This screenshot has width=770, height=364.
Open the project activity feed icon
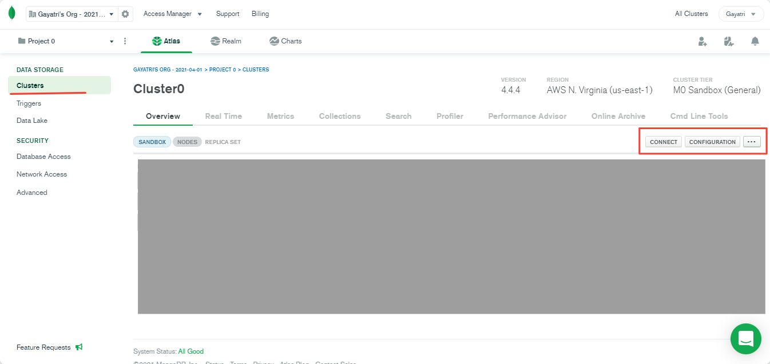tap(728, 41)
